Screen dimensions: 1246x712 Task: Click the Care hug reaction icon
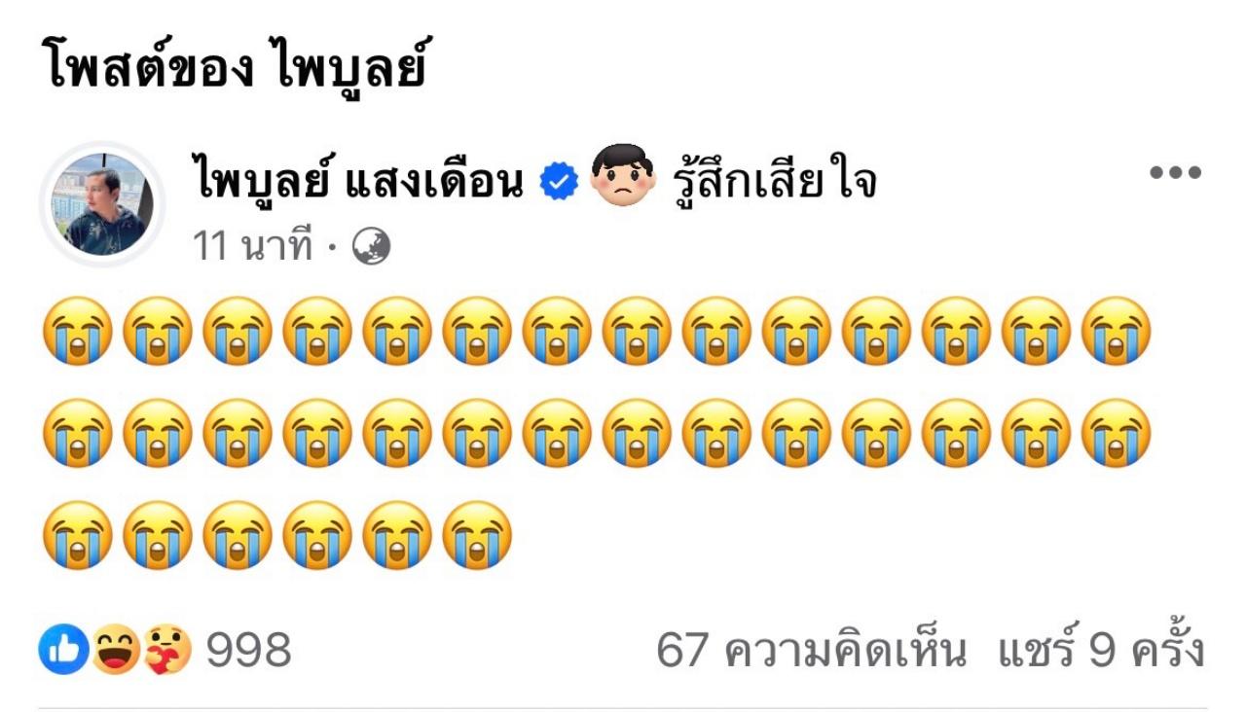click(x=167, y=649)
